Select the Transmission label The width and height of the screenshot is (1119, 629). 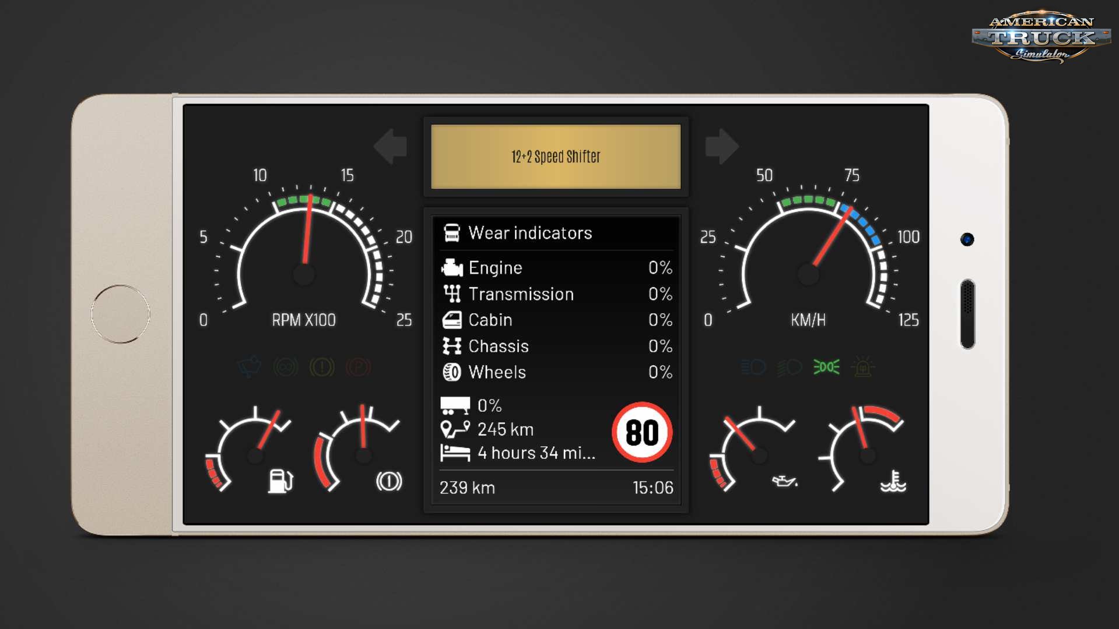point(521,294)
